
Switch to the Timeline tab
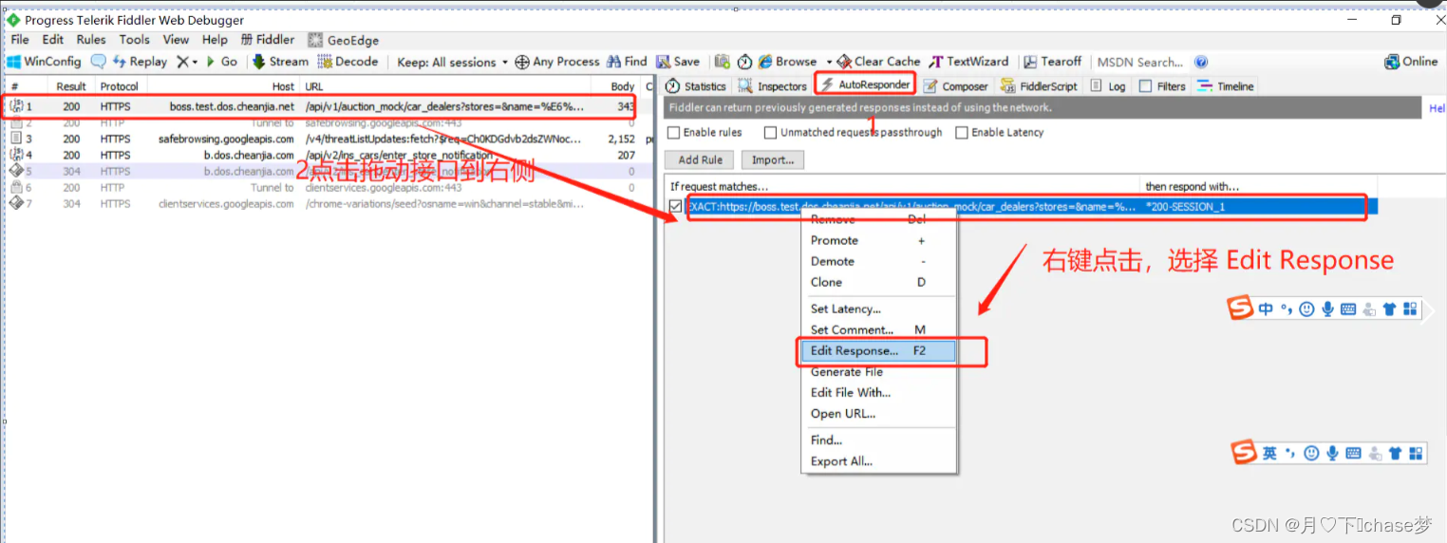(1226, 86)
